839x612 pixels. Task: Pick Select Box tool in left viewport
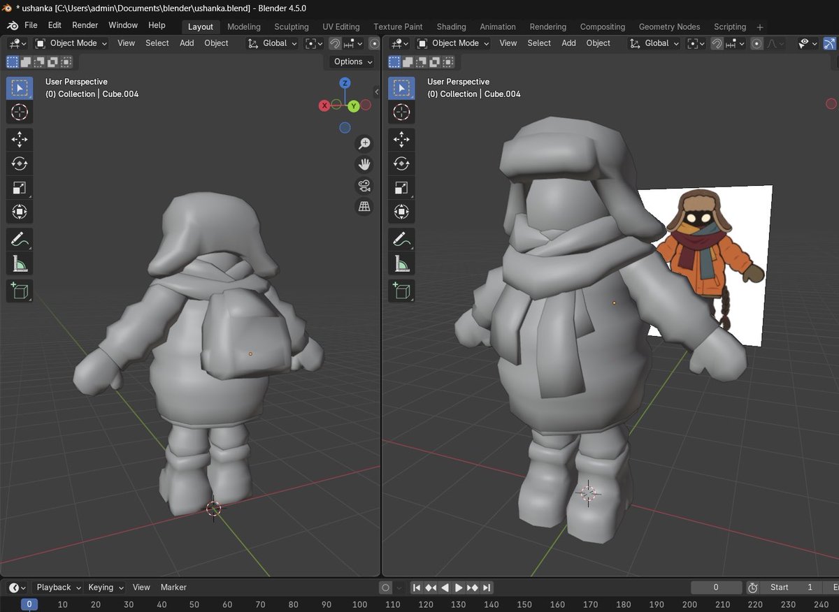coord(20,88)
